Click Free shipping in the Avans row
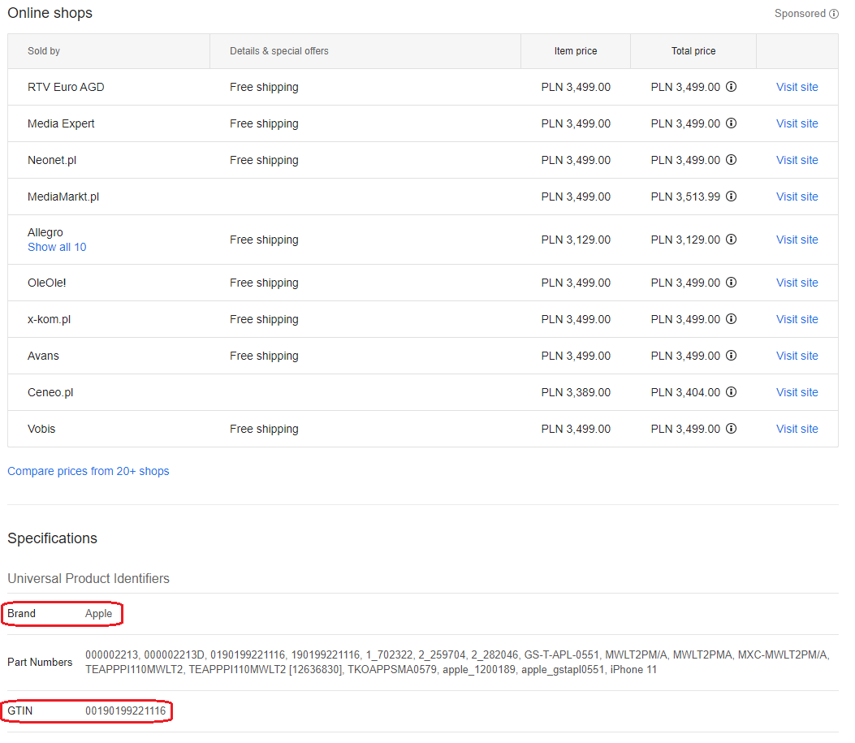The height and width of the screenshot is (743, 855). tap(264, 356)
